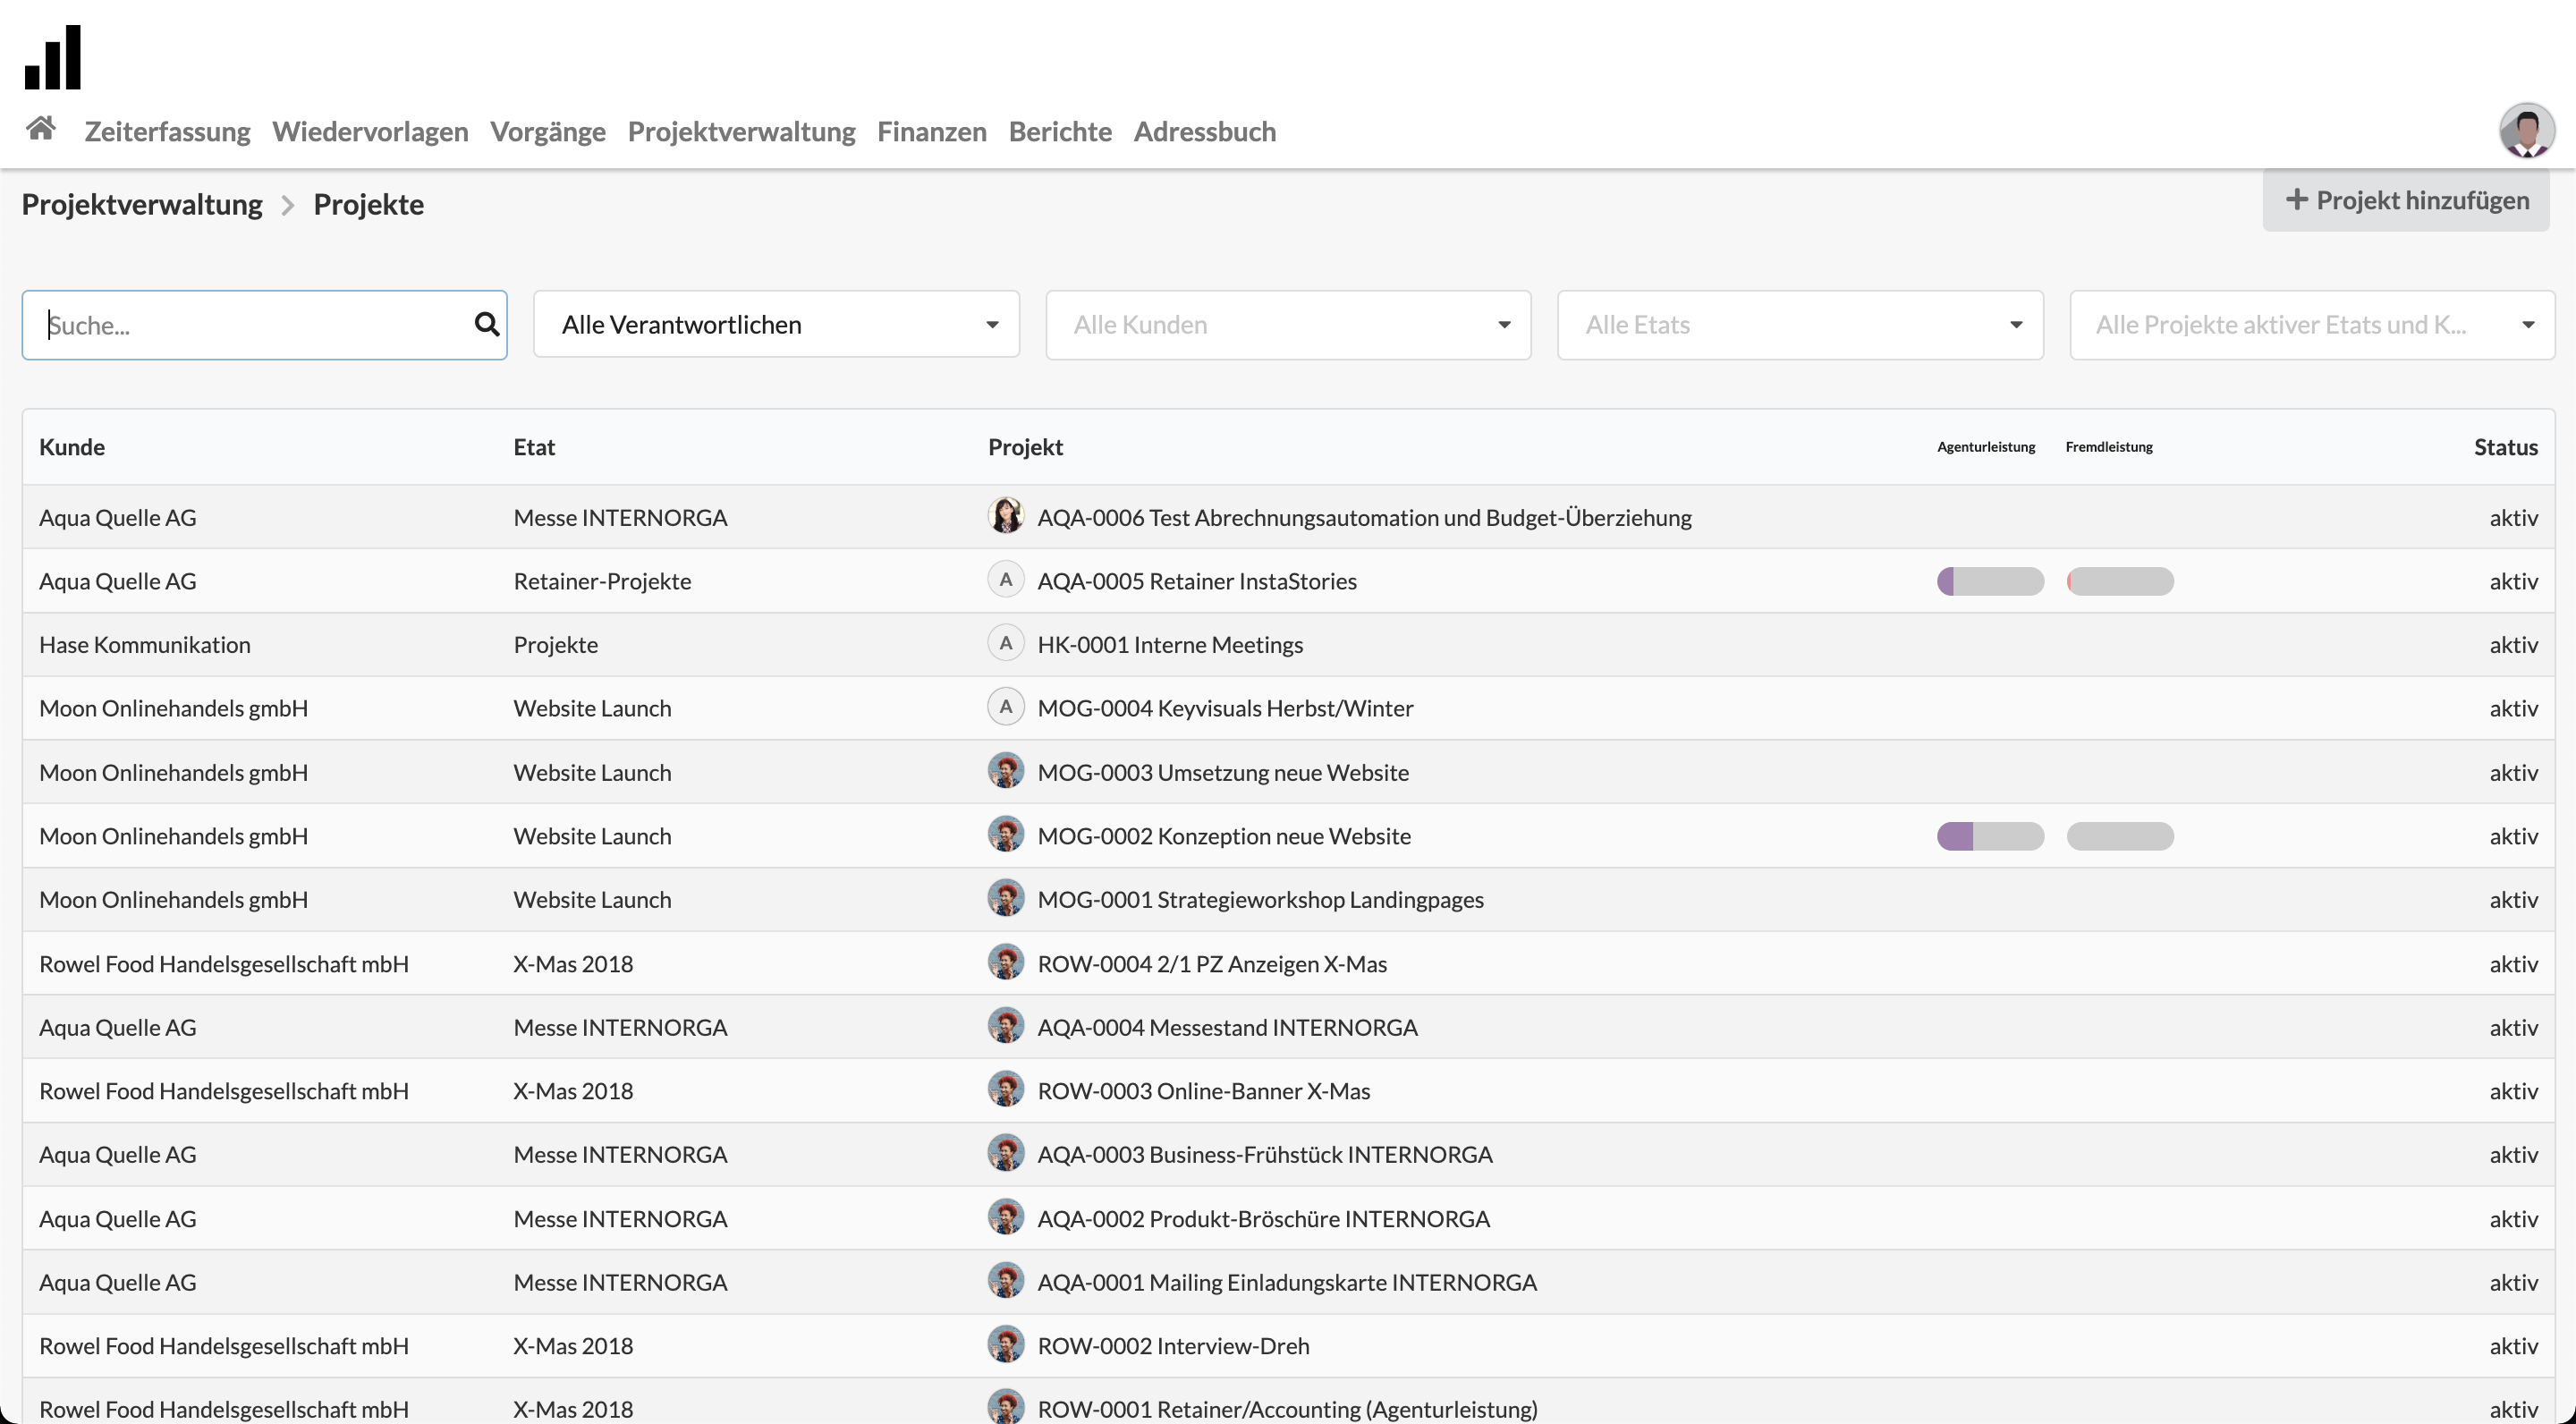Screen dimensions: 2576x1424
Task: Expand the Alle Projekte aktiver Etats filter
Action: point(2311,324)
